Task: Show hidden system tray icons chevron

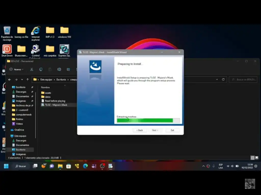Action: [x=203, y=166]
